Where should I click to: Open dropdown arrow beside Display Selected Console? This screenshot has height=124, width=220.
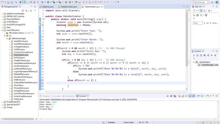coord(205,96)
